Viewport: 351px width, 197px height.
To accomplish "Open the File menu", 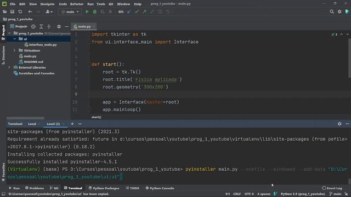I will pos(13,4).
